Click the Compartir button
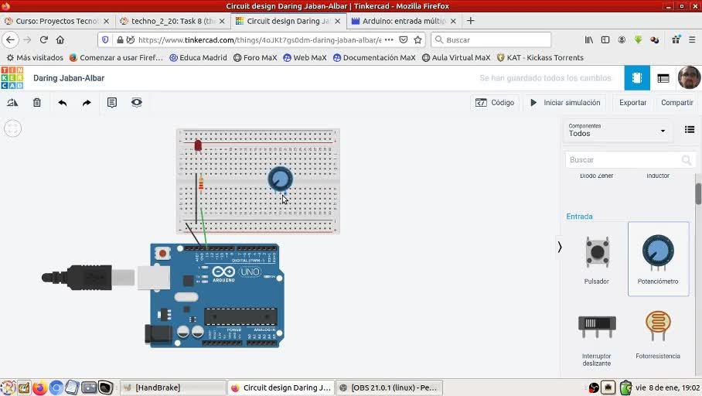 pyautogui.click(x=677, y=103)
